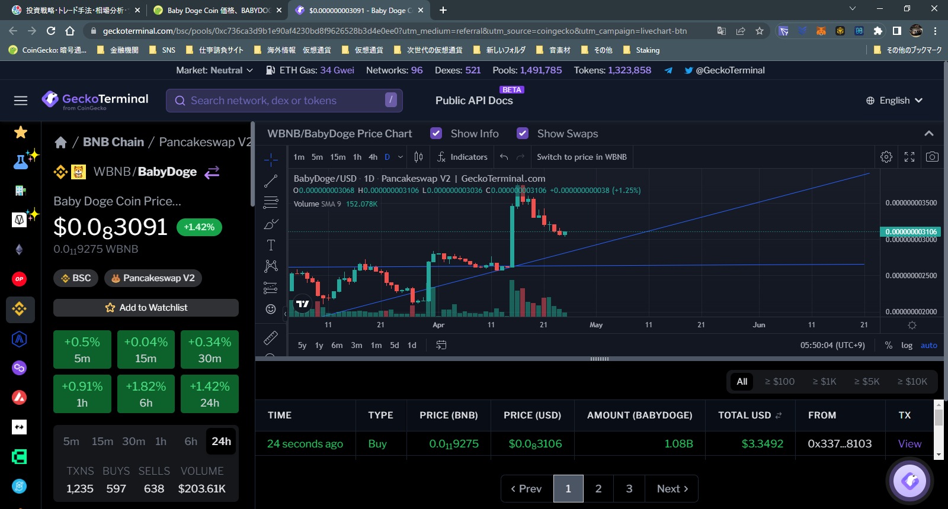Filter swaps to ≥ $10K
This screenshot has height=509, width=948.
coord(912,382)
